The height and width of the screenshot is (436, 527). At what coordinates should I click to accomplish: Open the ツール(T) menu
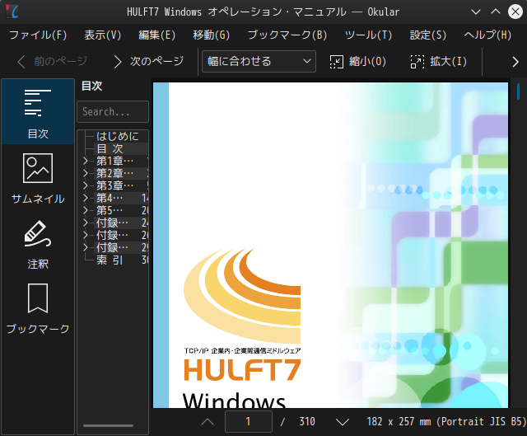coord(368,35)
